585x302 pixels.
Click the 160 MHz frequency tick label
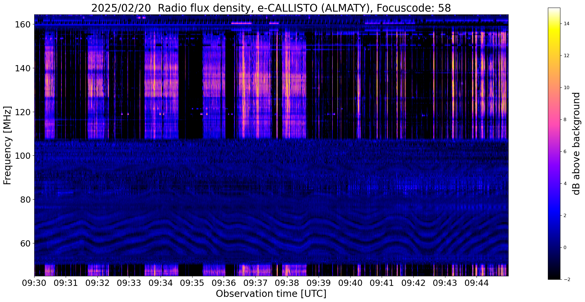[x=23, y=25]
